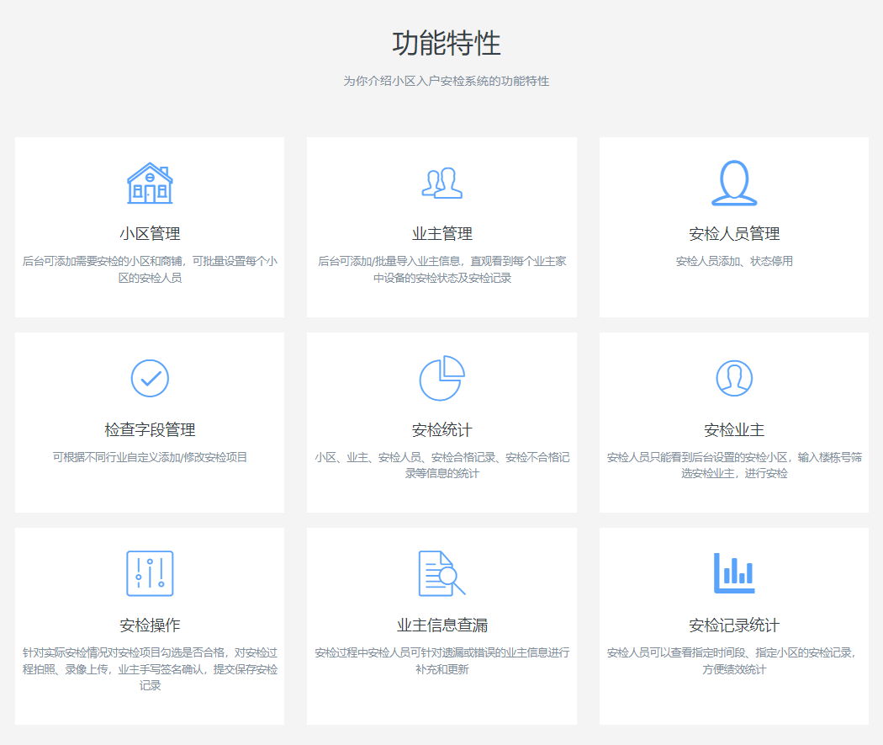Click the house icon for 小区管理
Image resolution: width=883 pixels, height=745 pixels.
(x=150, y=184)
